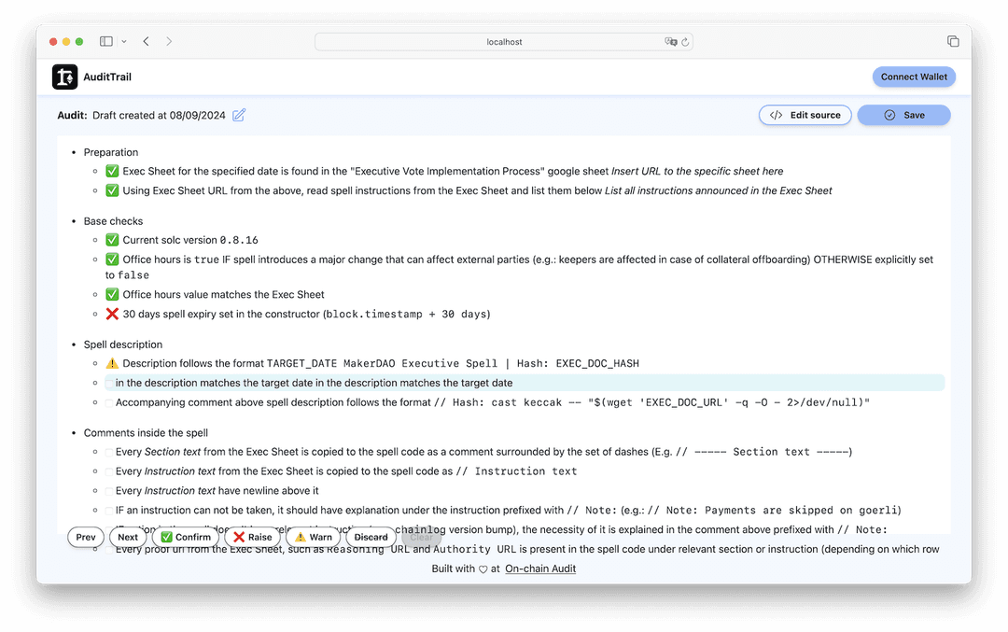Toggle green check for Exec Sheet found item
The height and width of the screenshot is (632, 1008).
pyautogui.click(x=112, y=171)
